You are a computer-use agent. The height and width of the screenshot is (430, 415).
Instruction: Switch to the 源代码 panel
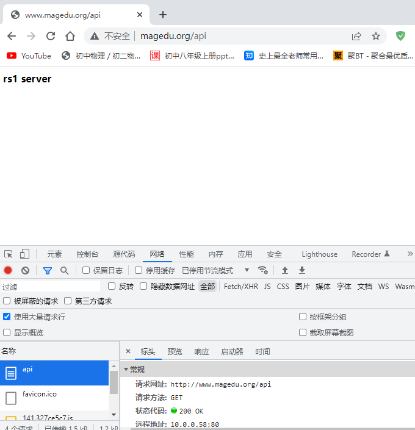coord(124,254)
